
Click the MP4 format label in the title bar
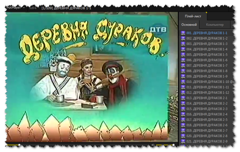tap(33, 8)
